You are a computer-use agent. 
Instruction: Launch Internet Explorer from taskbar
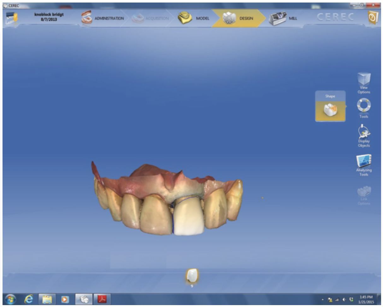[x=28, y=299]
